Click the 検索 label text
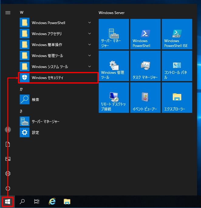201x208 pixels. [36, 99]
